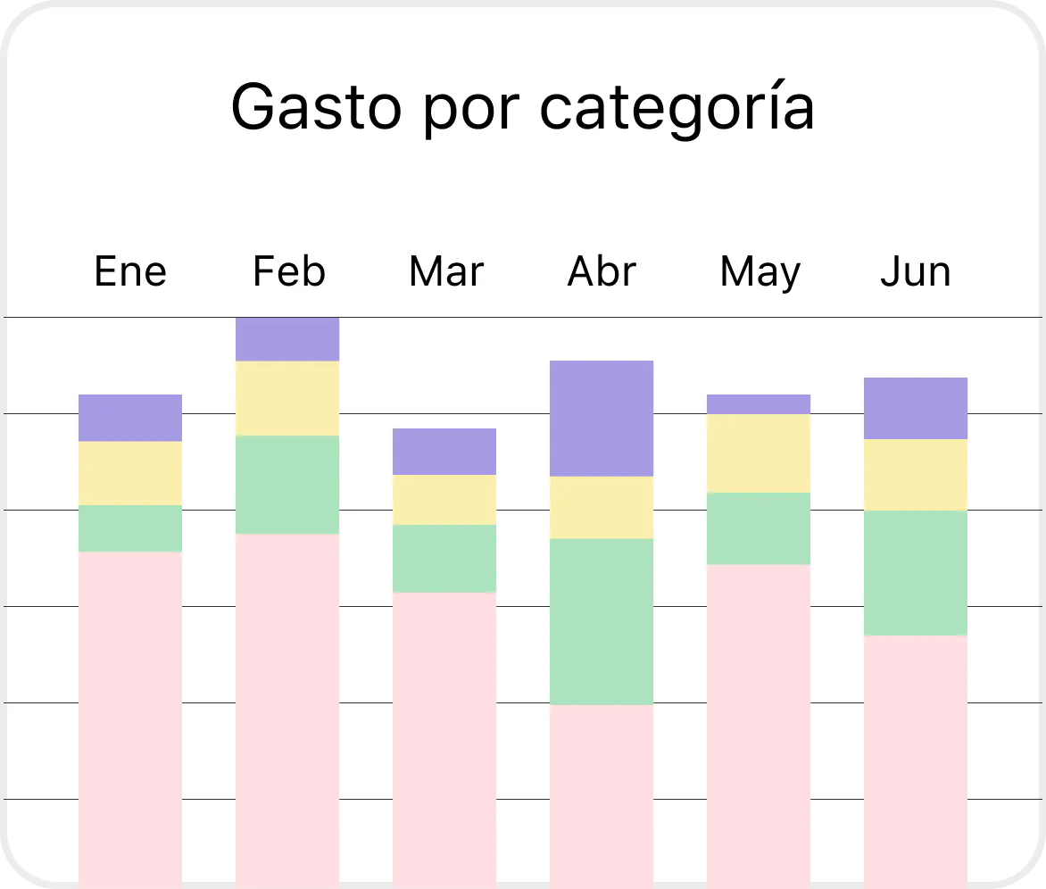Select the yellow segment of the Feb bar
This screenshot has width=1046, height=889.
(287, 398)
